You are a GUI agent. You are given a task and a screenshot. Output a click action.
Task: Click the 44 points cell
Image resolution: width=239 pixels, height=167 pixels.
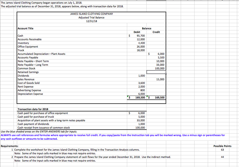(x=222, y=157)
